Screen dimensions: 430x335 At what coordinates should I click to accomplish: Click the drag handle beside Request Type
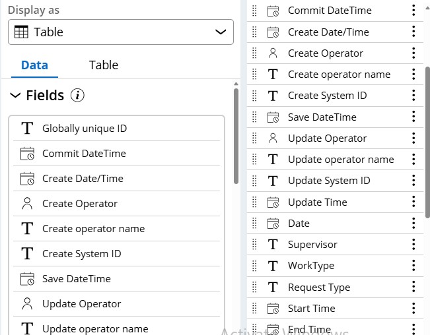pyautogui.click(x=255, y=288)
